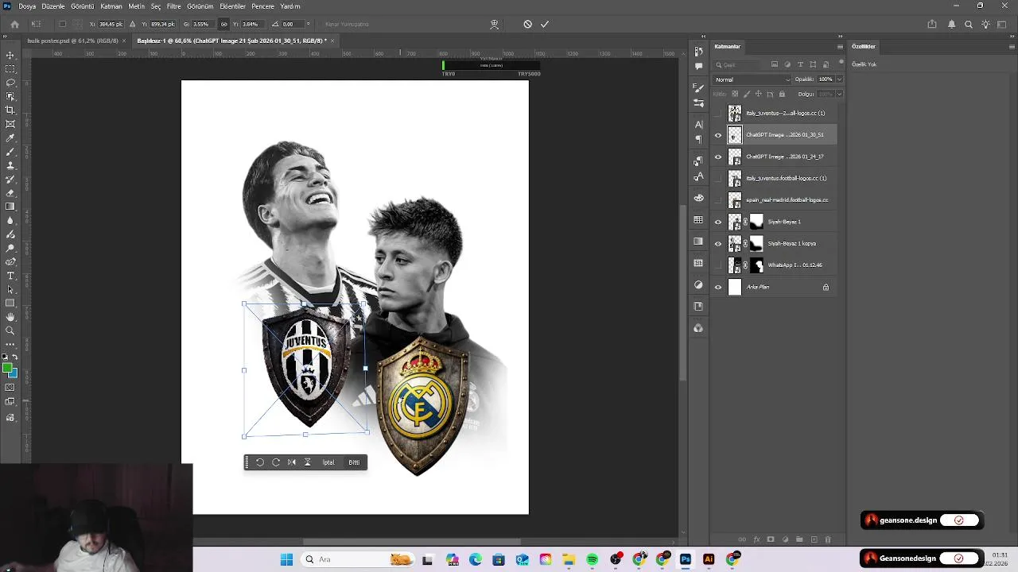Viewport: 1018px width, 572px height.
Task: Open the Filtre menu
Action: click(x=173, y=6)
